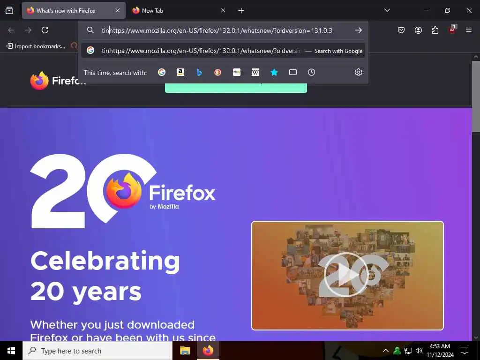Open the Firefox View icon
The image size is (480, 360).
9,10
